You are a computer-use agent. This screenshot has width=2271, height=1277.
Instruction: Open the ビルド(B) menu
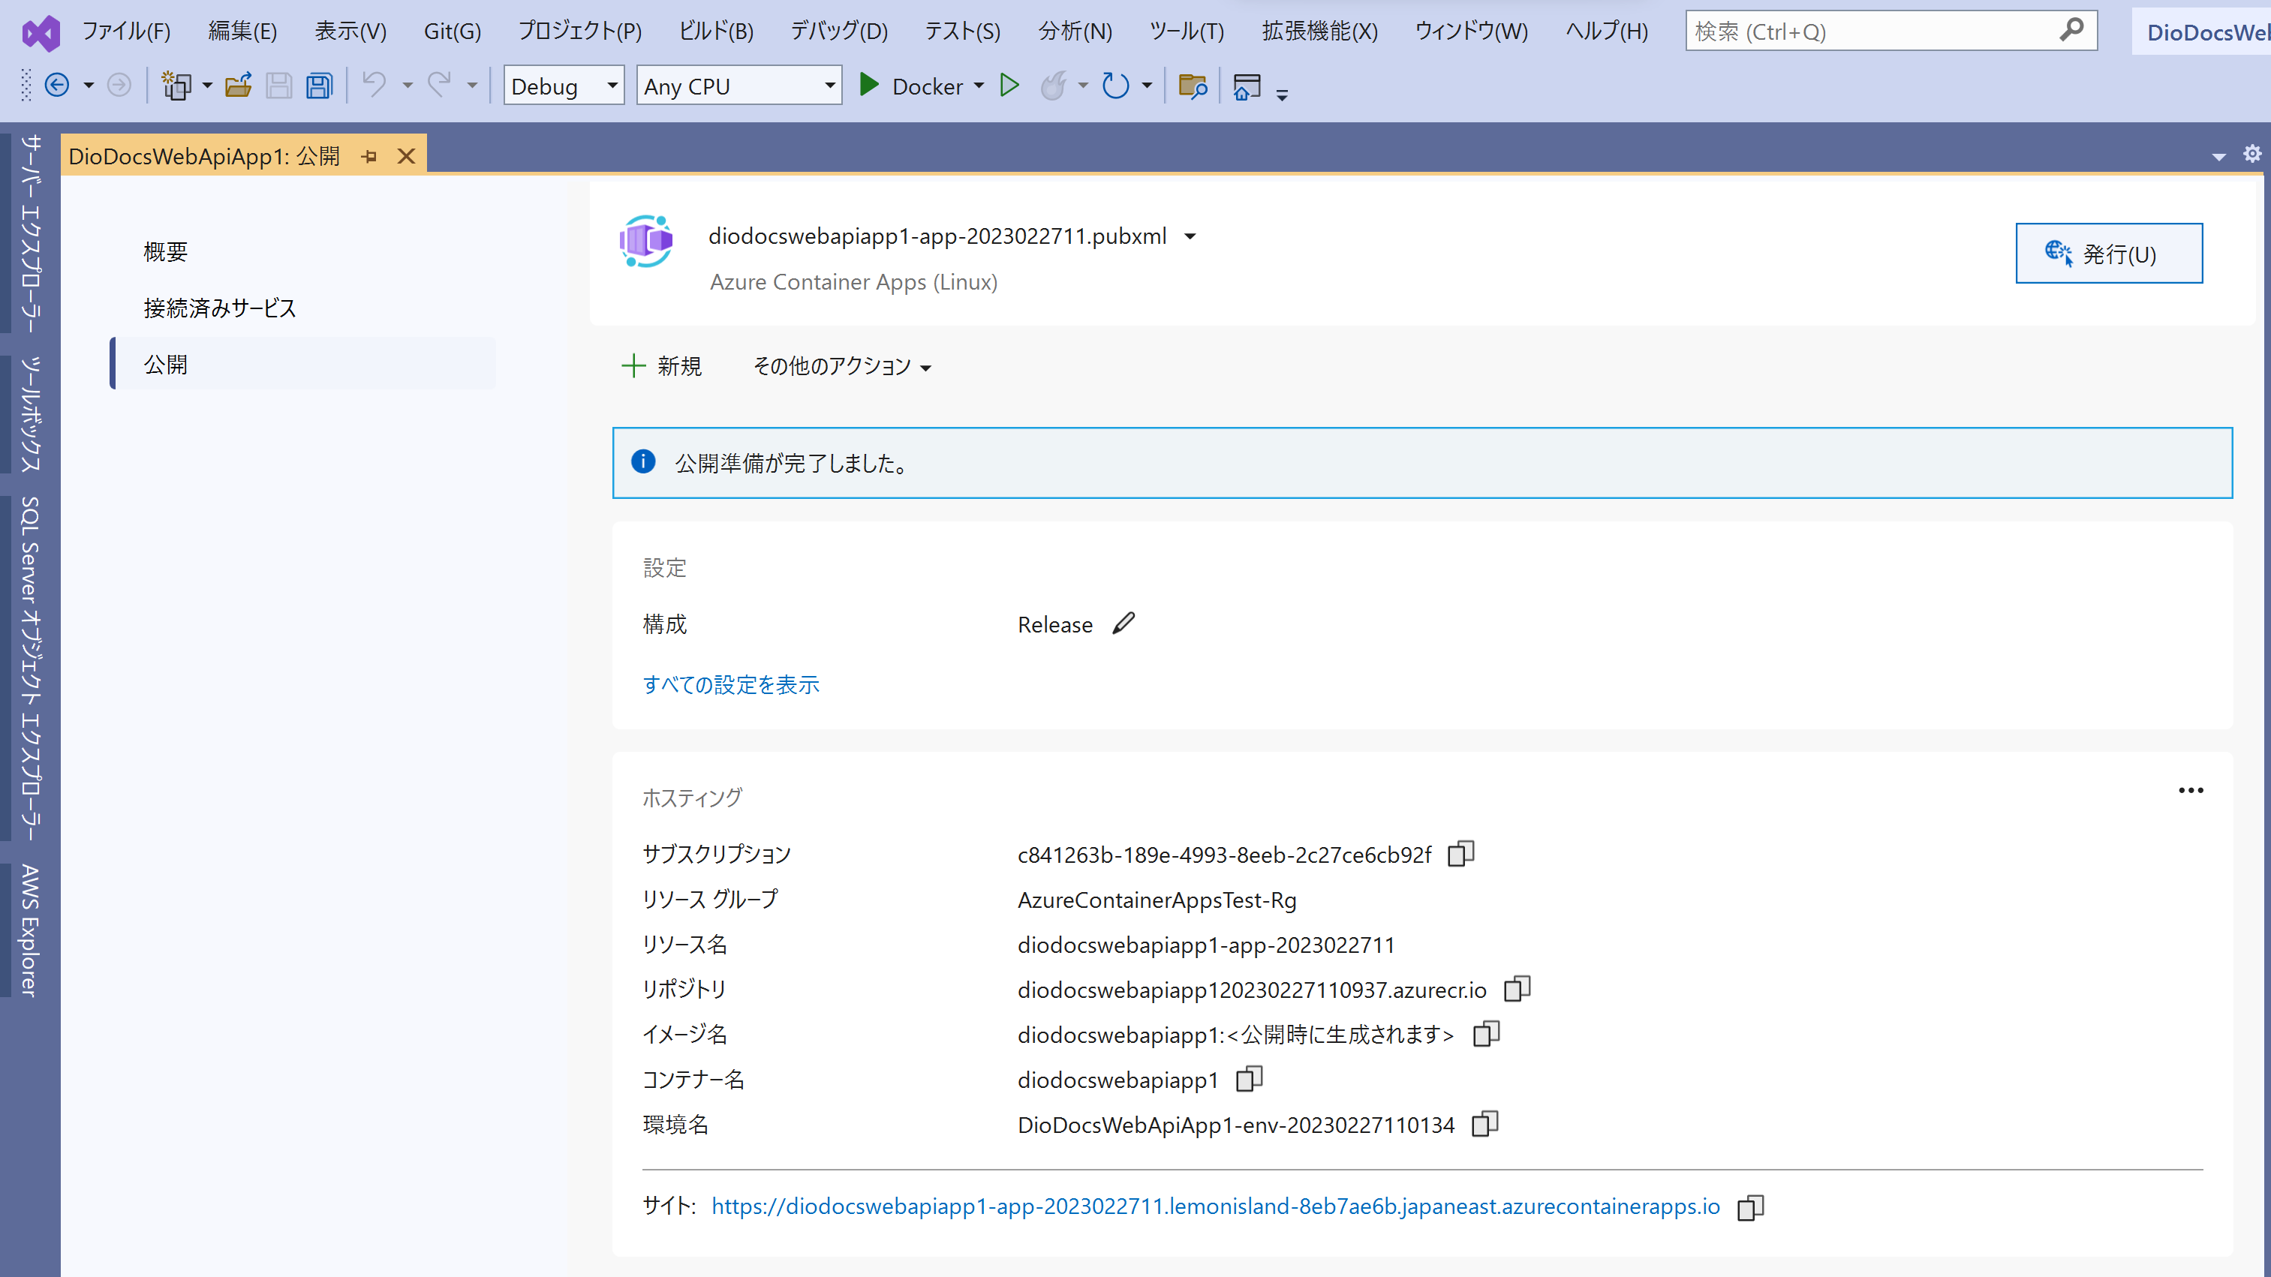click(x=715, y=32)
